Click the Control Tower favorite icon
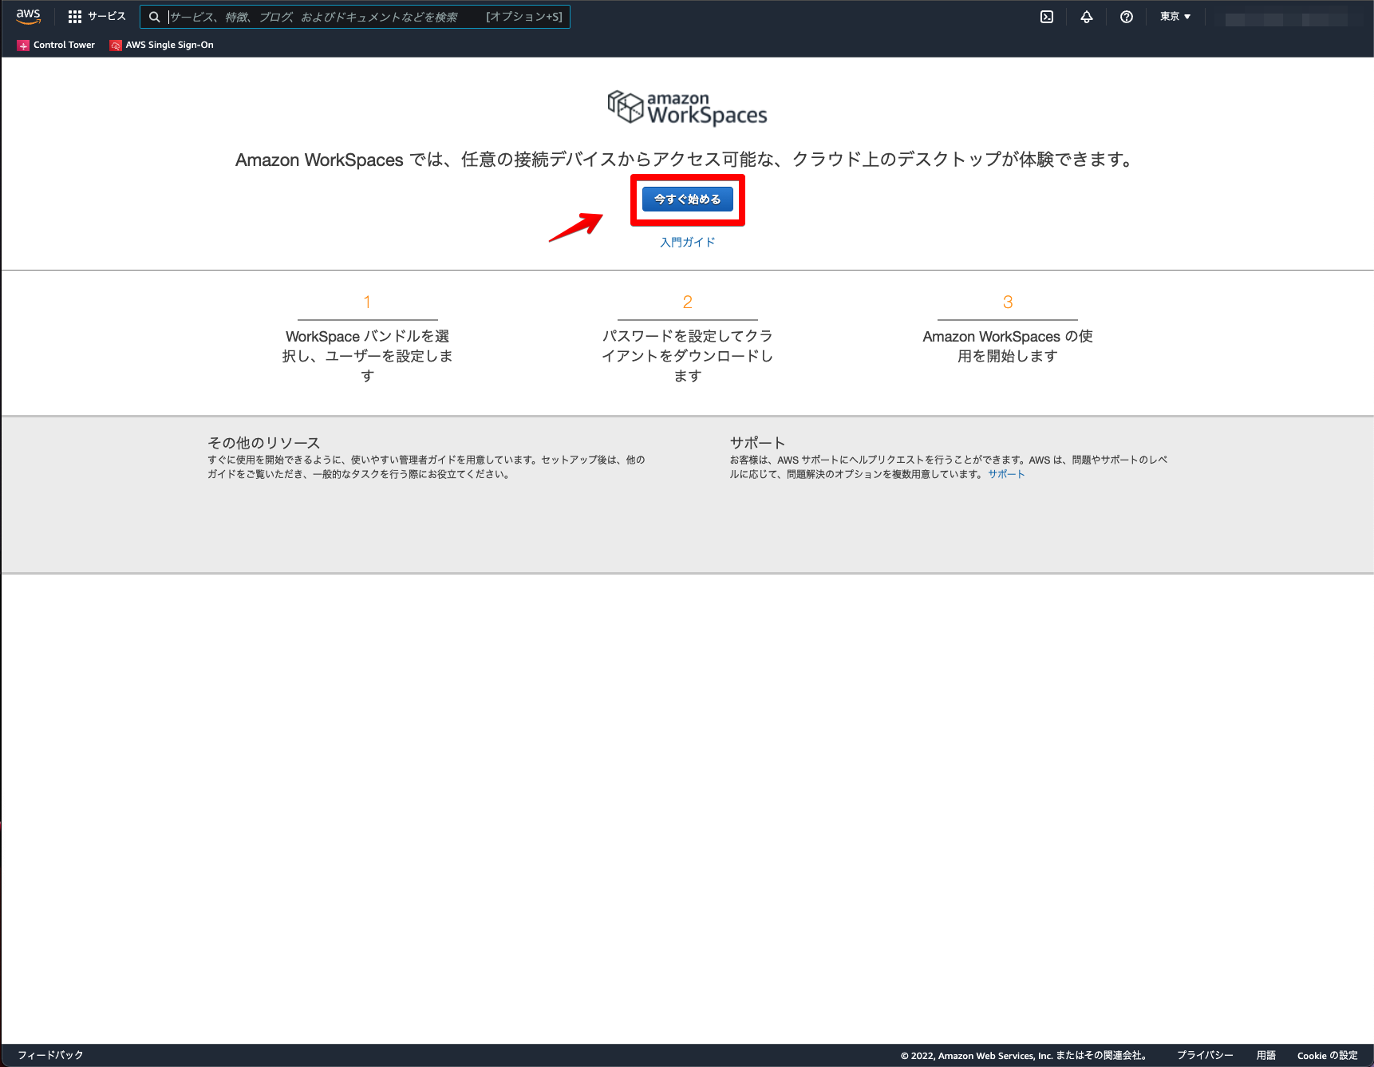Image resolution: width=1374 pixels, height=1067 pixels. (22, 45)
